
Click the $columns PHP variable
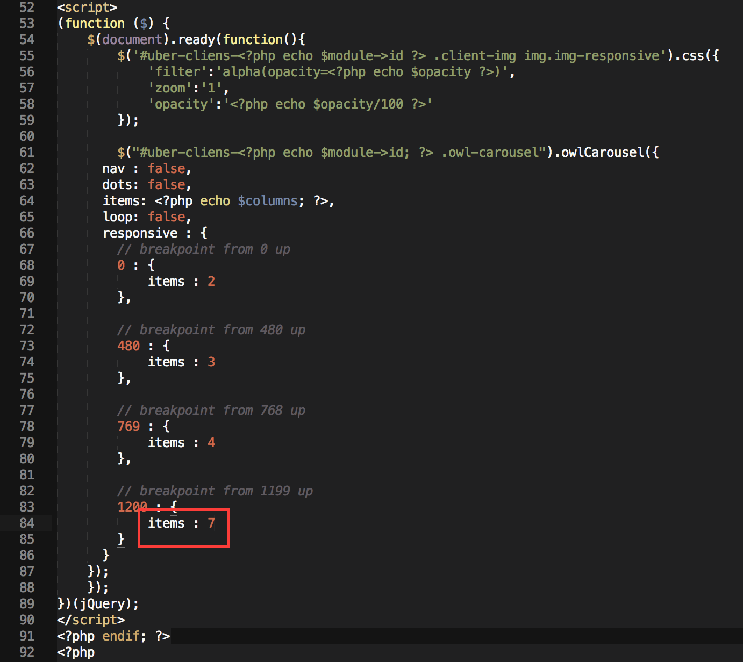click(268, 201)
